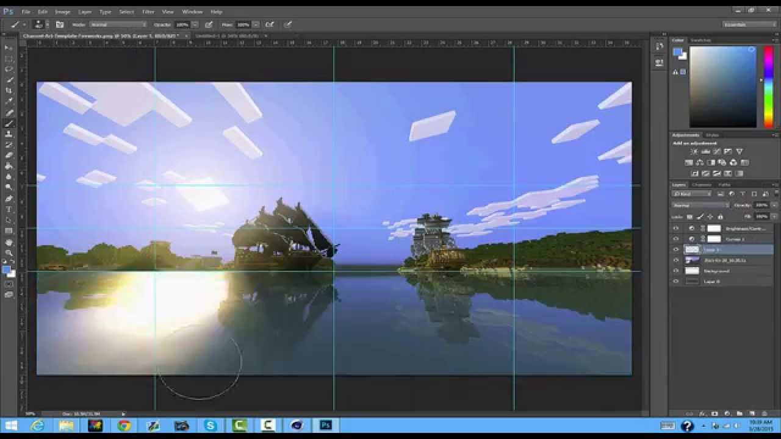781x439 pixels.
Task: Change screen mode from the toolbox
Action: coord(9,295)
